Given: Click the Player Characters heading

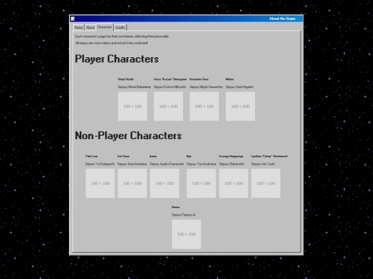Looking at the screenshot, I should coord(117,59).
